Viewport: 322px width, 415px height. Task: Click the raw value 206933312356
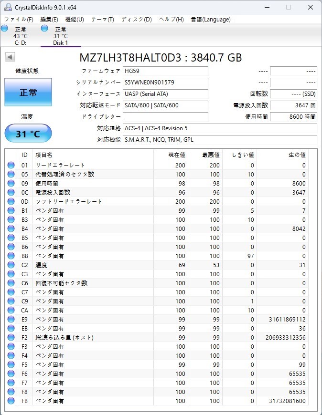coord(285,337)
